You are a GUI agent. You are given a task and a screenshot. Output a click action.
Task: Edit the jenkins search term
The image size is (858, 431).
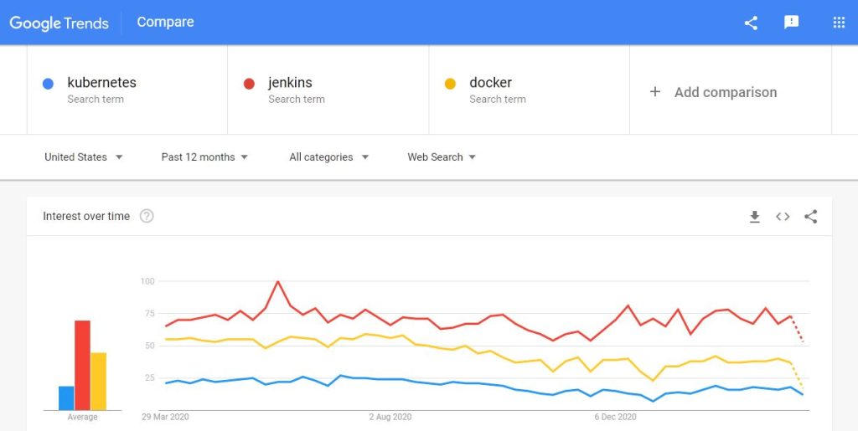[x=290, y=83]
